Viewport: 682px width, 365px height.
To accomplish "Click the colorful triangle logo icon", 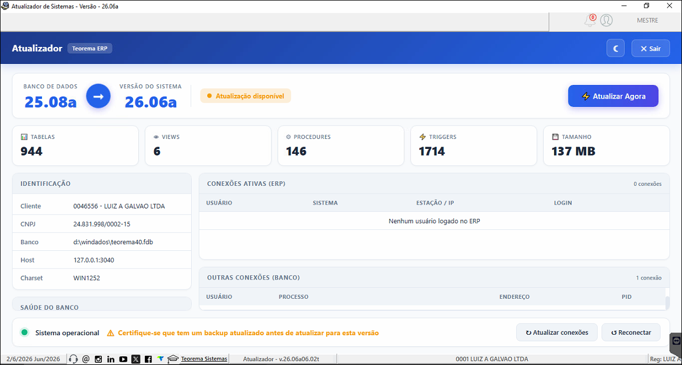I will pyautogui.click(x=160, y=359).
